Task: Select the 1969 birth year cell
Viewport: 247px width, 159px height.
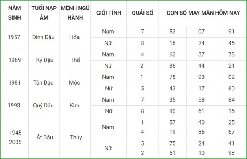Action: pyautogui.click(x=15, y=60)
